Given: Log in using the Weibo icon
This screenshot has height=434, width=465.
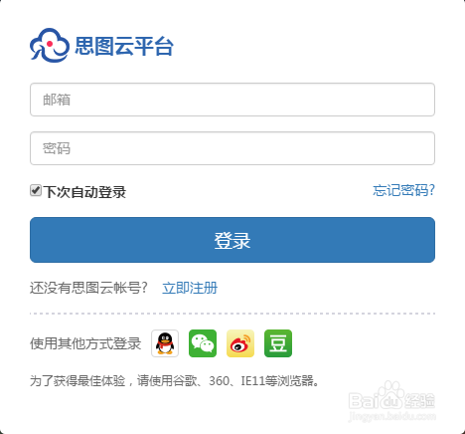Looking at the screenshot, I should pos(240,343).
